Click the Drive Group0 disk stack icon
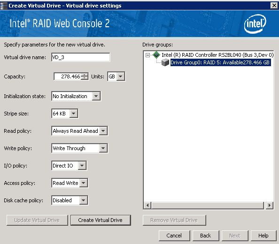Screen dimensions: 279x244 (165, 62)
